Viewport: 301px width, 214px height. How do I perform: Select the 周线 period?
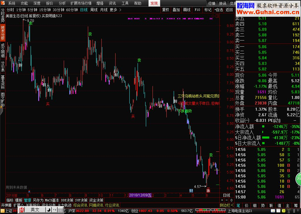[x=94, y=10]
